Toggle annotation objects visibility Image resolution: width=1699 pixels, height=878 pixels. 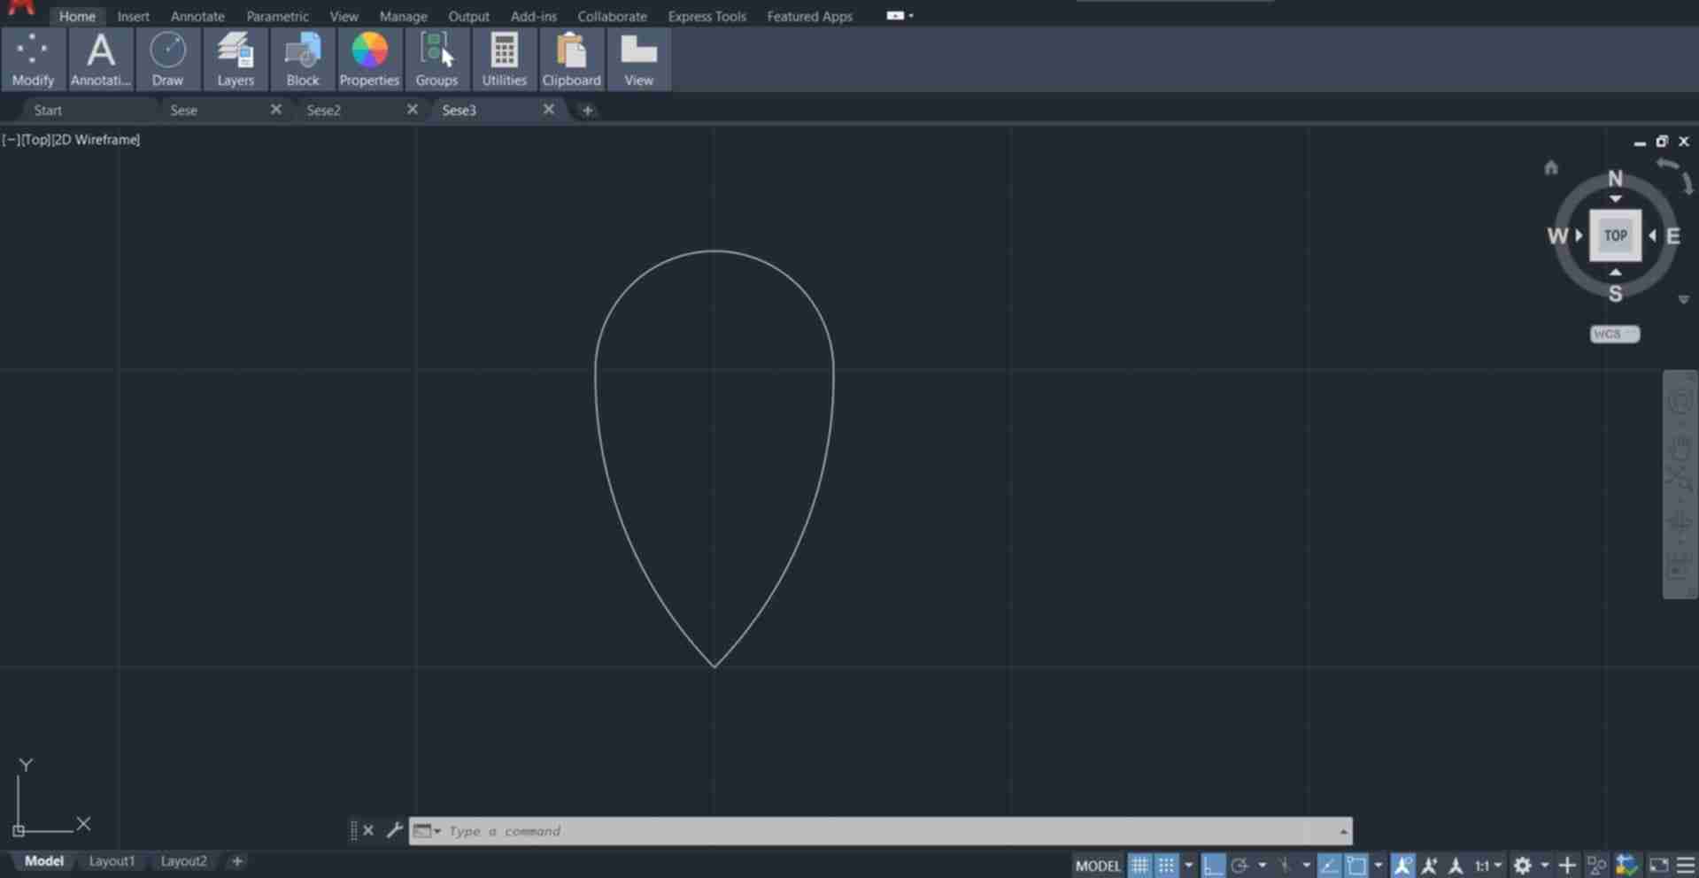pyautogui.click(x=1402, y=866)
